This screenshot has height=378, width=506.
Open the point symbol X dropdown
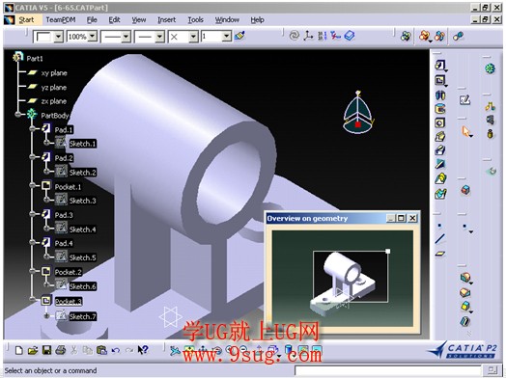[193, 37]
